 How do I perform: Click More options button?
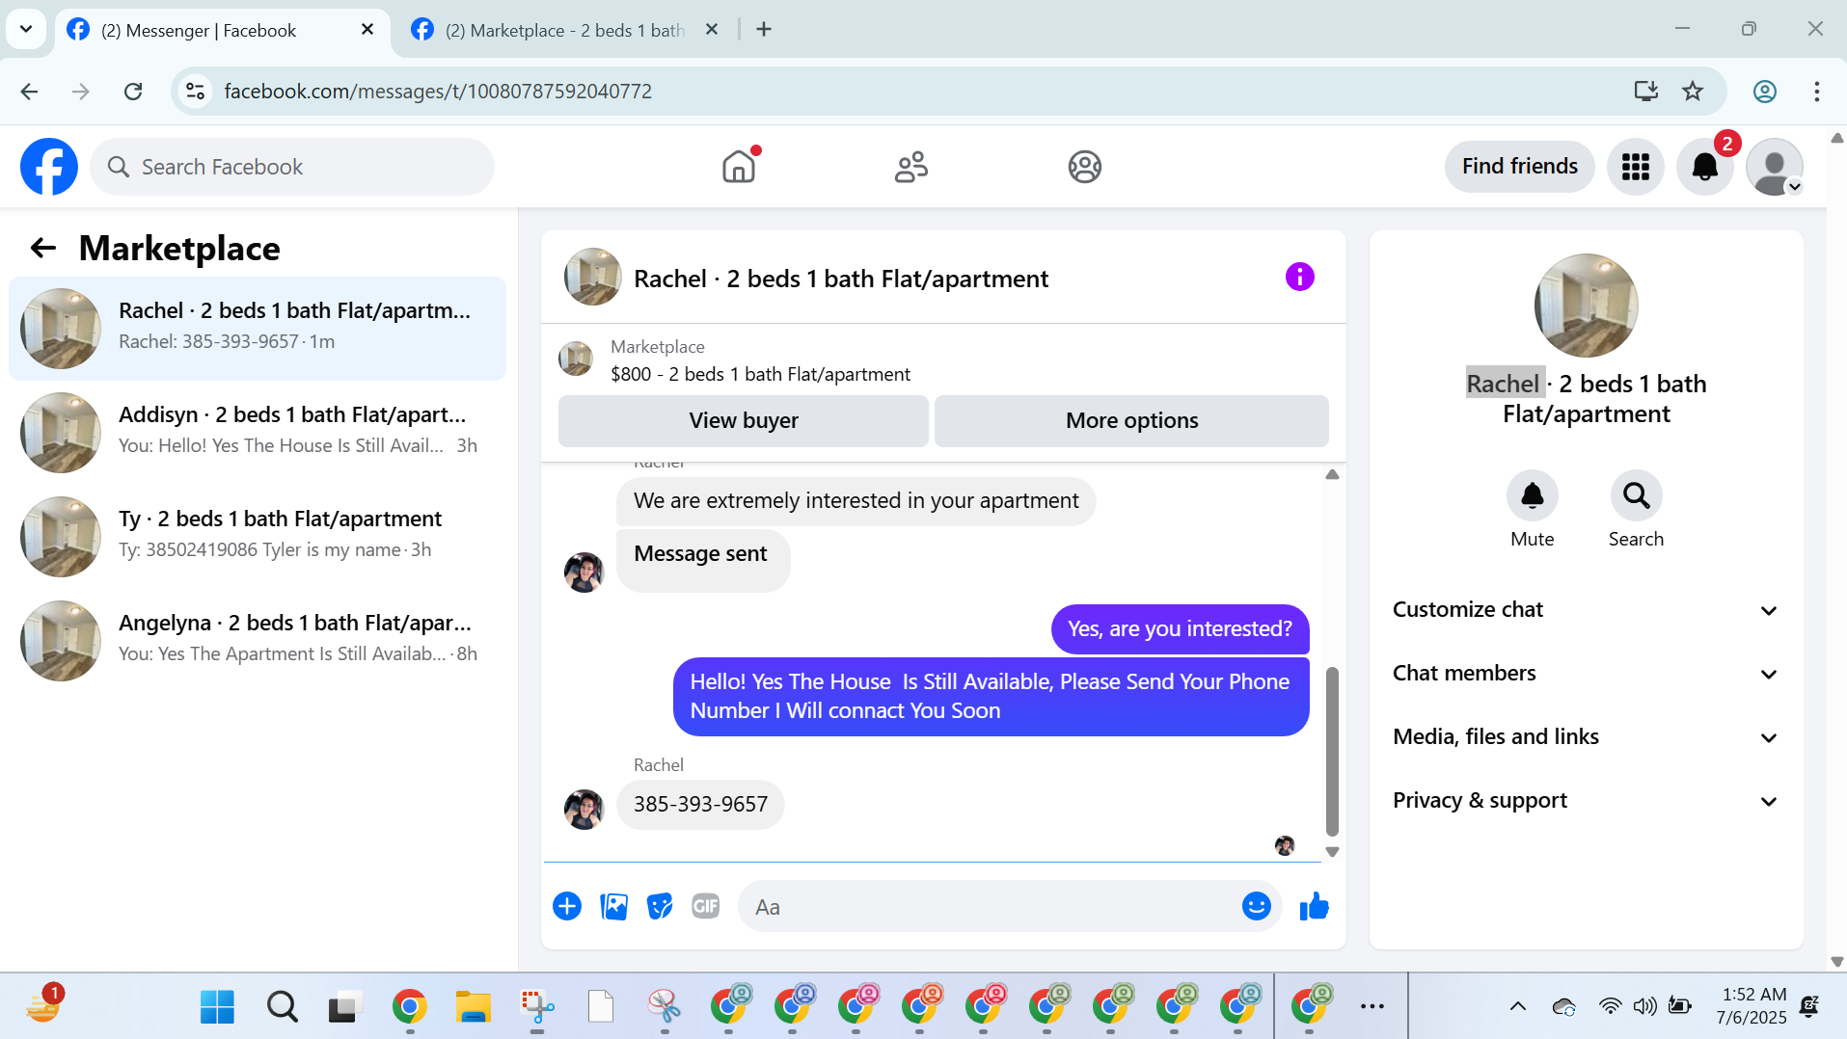pyautogui.click(x=1131, y=421)
